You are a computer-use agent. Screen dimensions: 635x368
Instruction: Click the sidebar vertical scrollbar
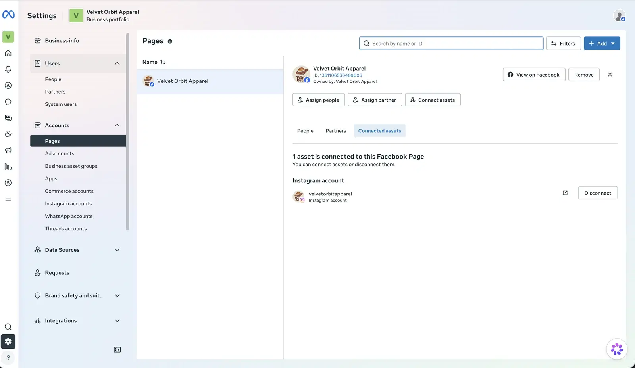(127, 132)
